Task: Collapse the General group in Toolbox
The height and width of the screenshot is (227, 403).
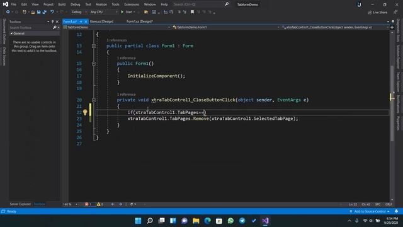Action: click(11, 33)
